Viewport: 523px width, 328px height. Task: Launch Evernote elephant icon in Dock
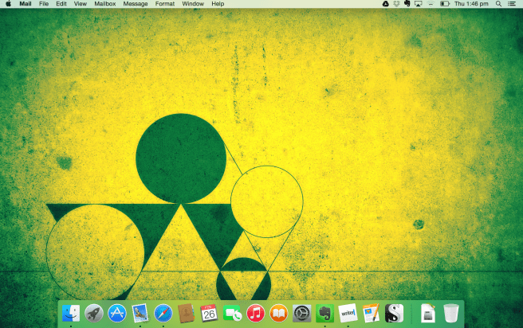tap(324, 314)
